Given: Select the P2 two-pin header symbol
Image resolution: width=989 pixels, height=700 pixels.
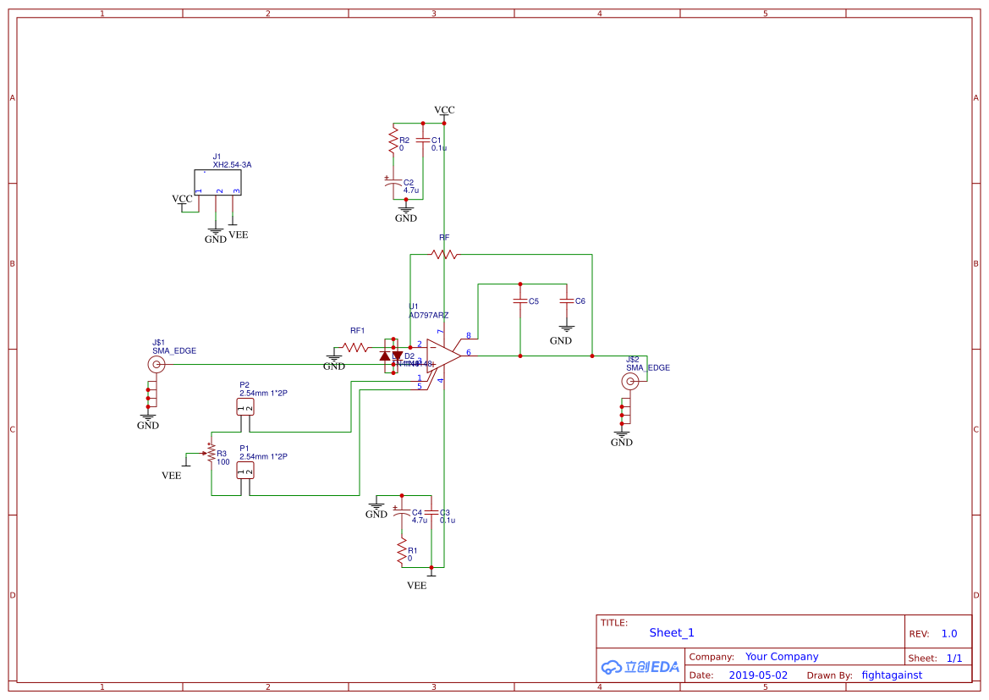Looking at the screenshot, I should pos(245,407).
